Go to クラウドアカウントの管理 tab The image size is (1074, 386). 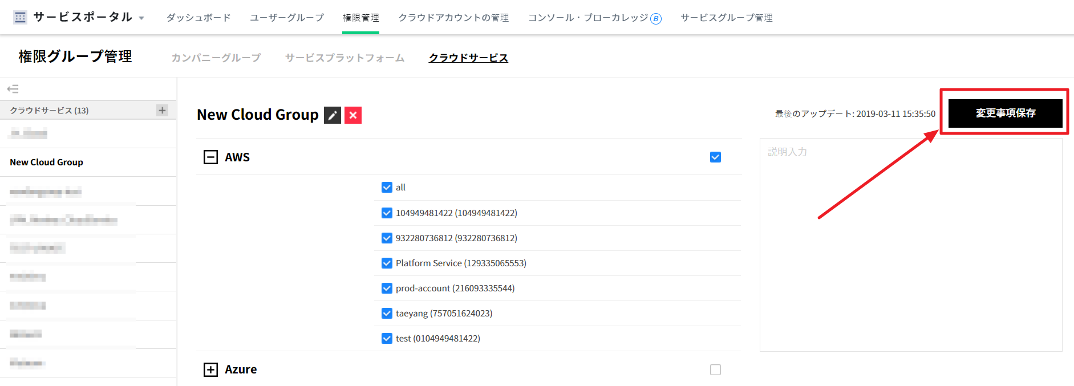pos(453,18)
